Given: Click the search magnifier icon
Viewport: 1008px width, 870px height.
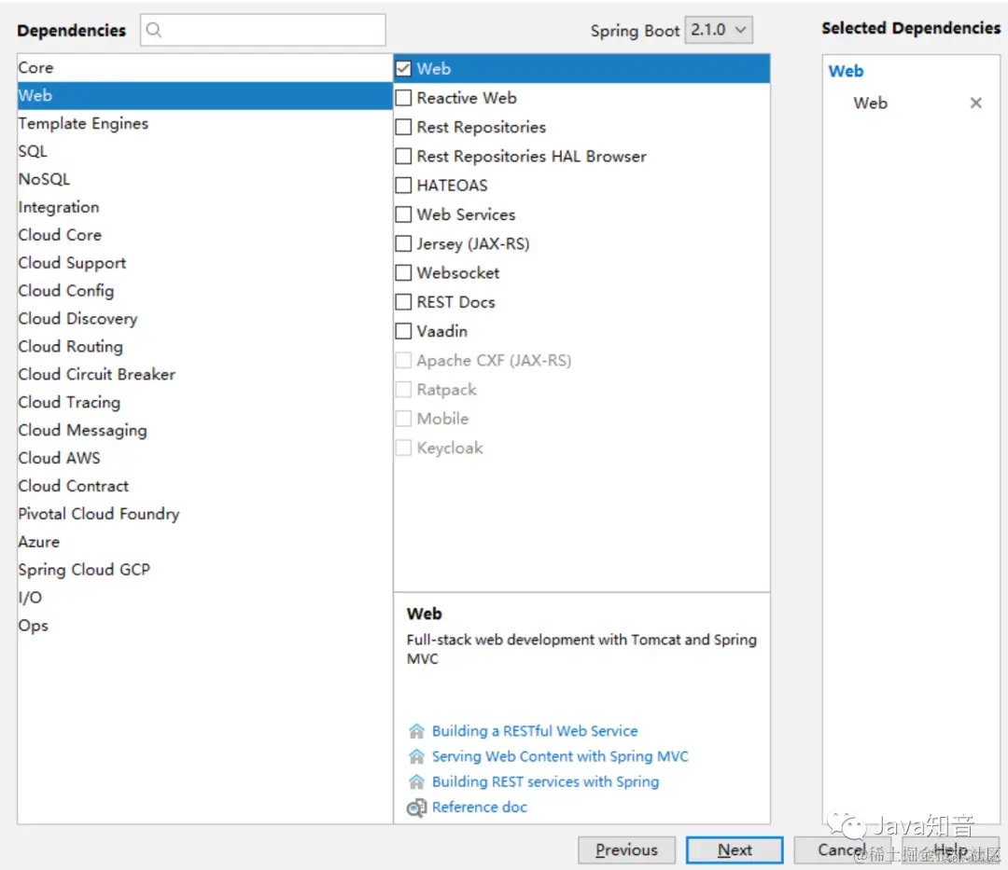Looking at the screenshot, I should coord(154,30).
